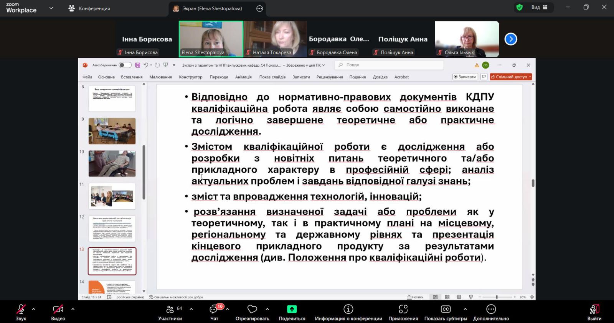Open Zoom apps icon

point(403,309)
